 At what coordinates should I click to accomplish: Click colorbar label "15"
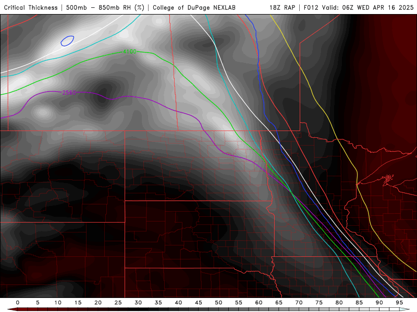point(78,303)
